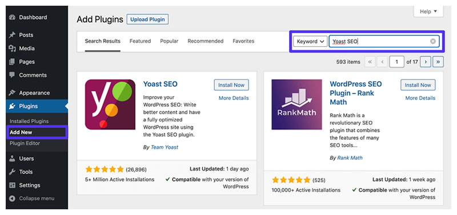Open the Yoast SEO plugin logo

(x=110, y=104)
